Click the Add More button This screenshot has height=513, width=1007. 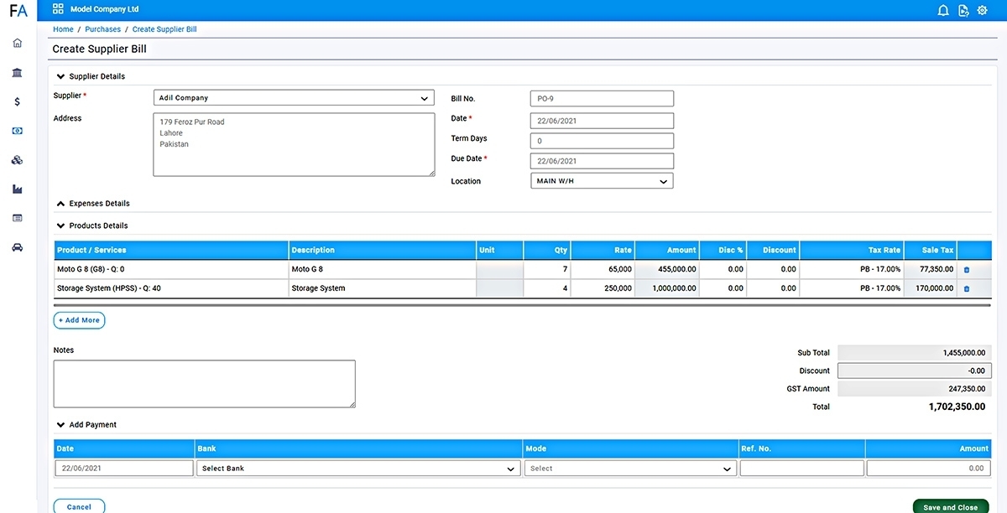(80, 320)
